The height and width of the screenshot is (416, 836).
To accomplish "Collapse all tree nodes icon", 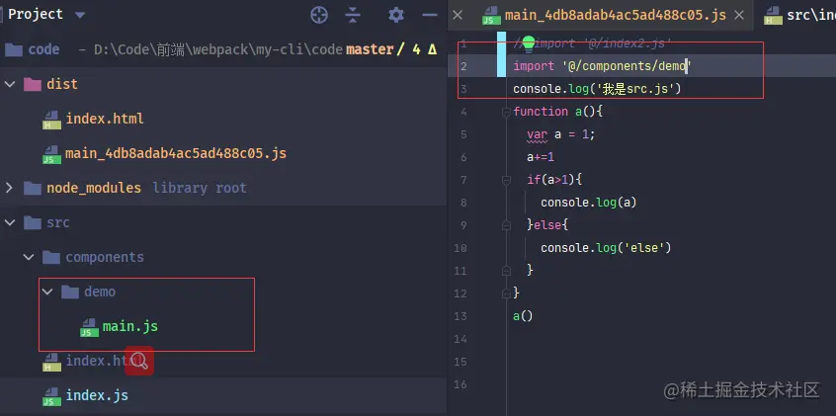I will (x=353, y=15).
